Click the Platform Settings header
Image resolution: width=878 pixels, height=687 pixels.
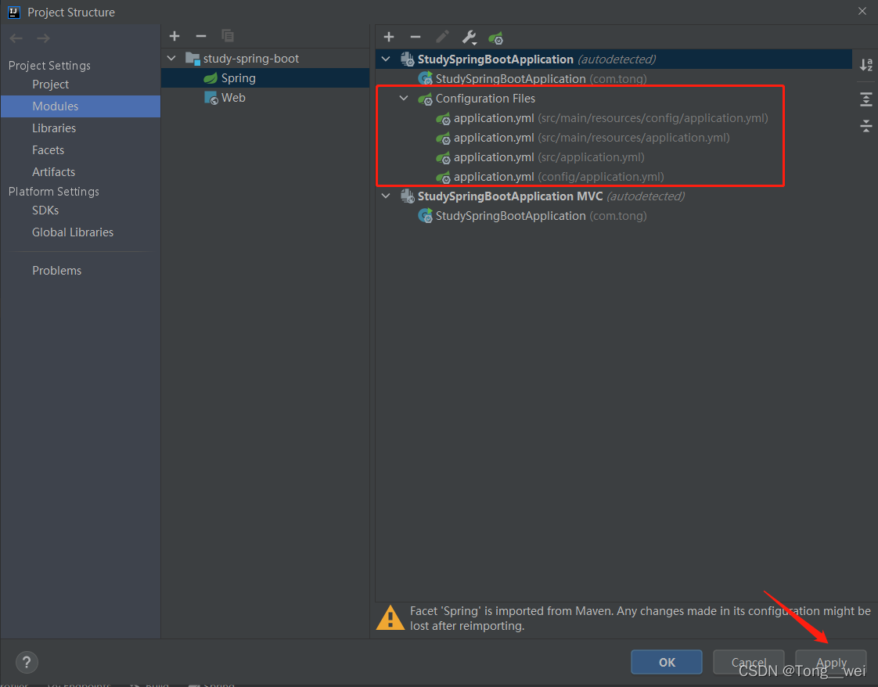54,192
